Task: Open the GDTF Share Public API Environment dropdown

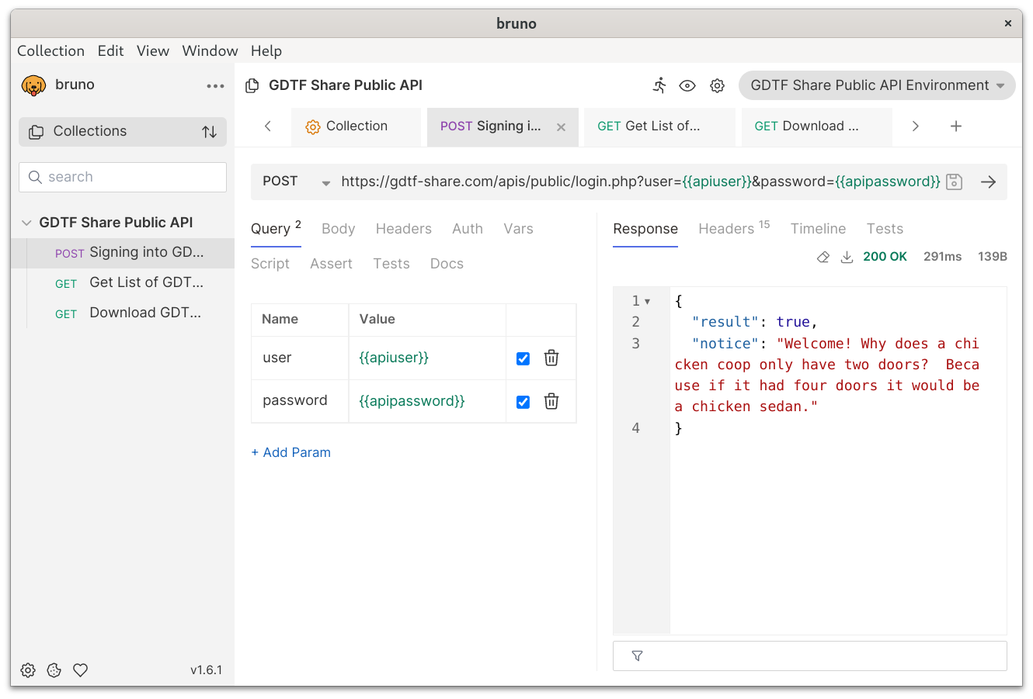Action: click(877, 85)
